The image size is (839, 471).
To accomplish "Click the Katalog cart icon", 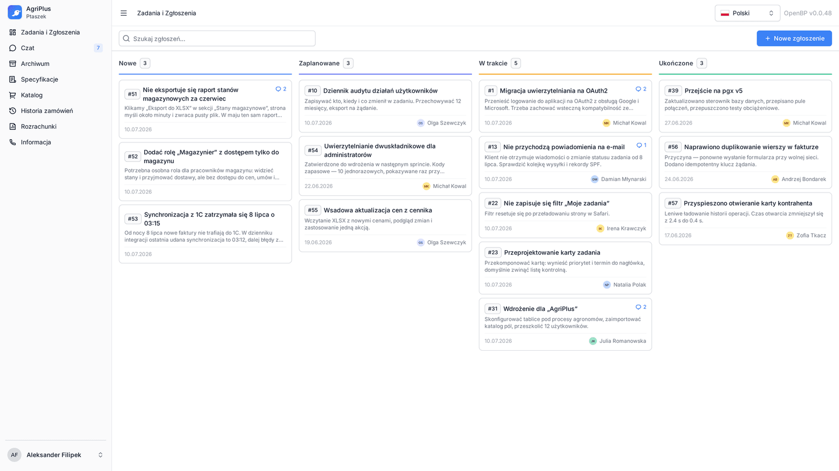I will [13, 95].
